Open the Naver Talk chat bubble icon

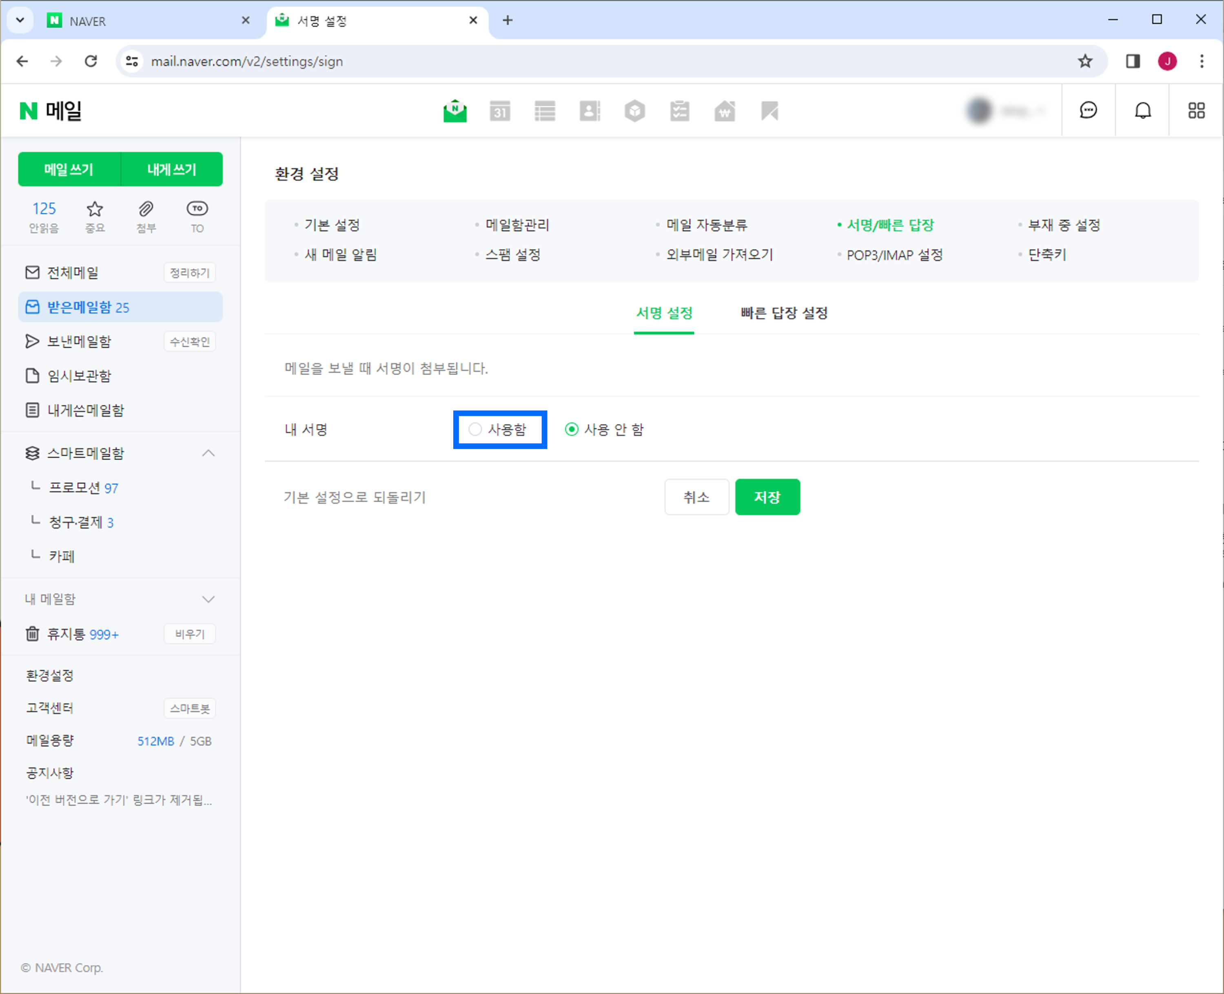point(1088,110)
